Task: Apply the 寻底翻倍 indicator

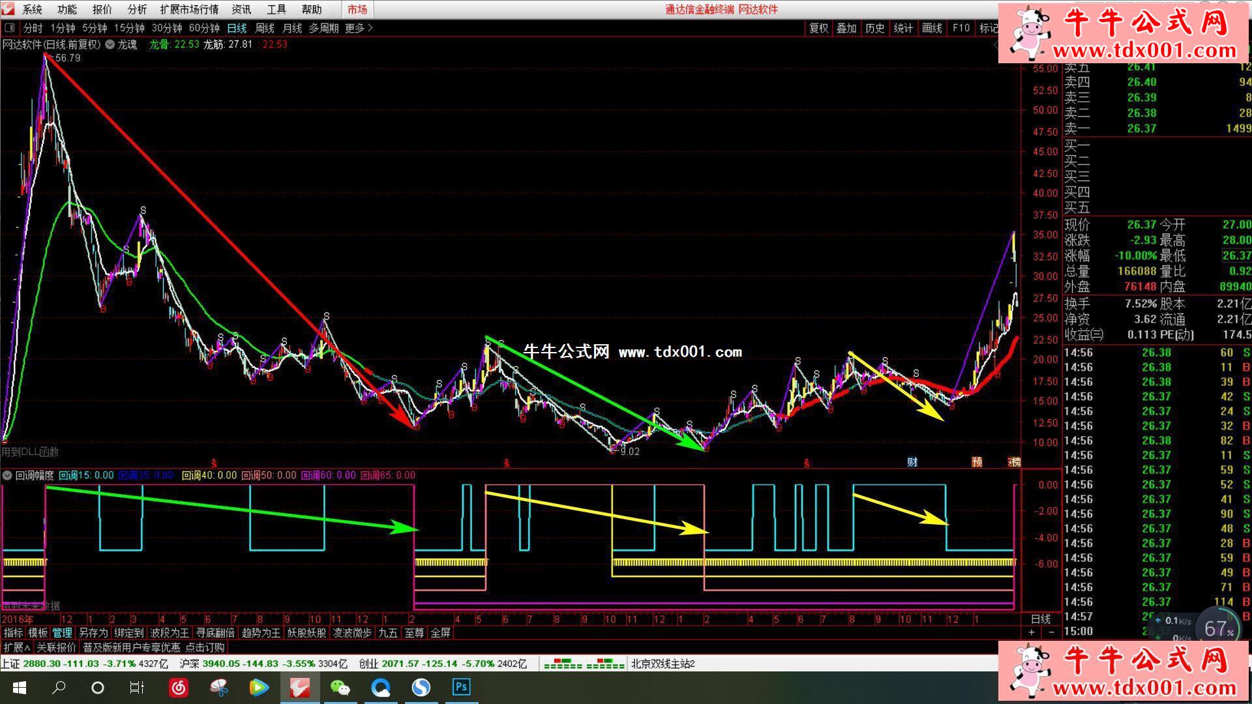Action: 215,632
